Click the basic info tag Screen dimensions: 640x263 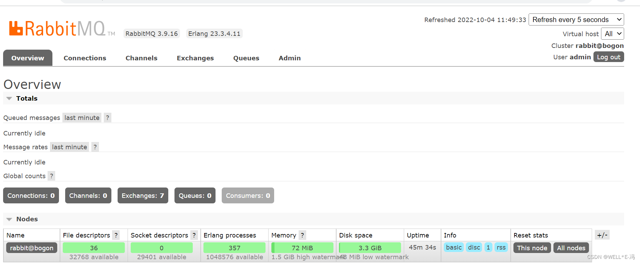tap(454, 247)
